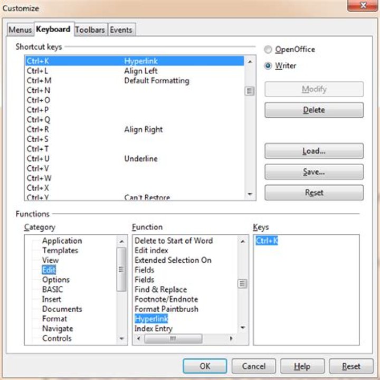
Task: Select the Application category
Action: [62, 241]
